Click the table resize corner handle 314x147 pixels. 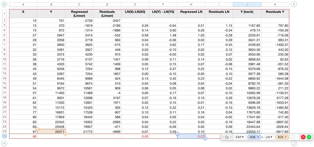pos(294,143)
